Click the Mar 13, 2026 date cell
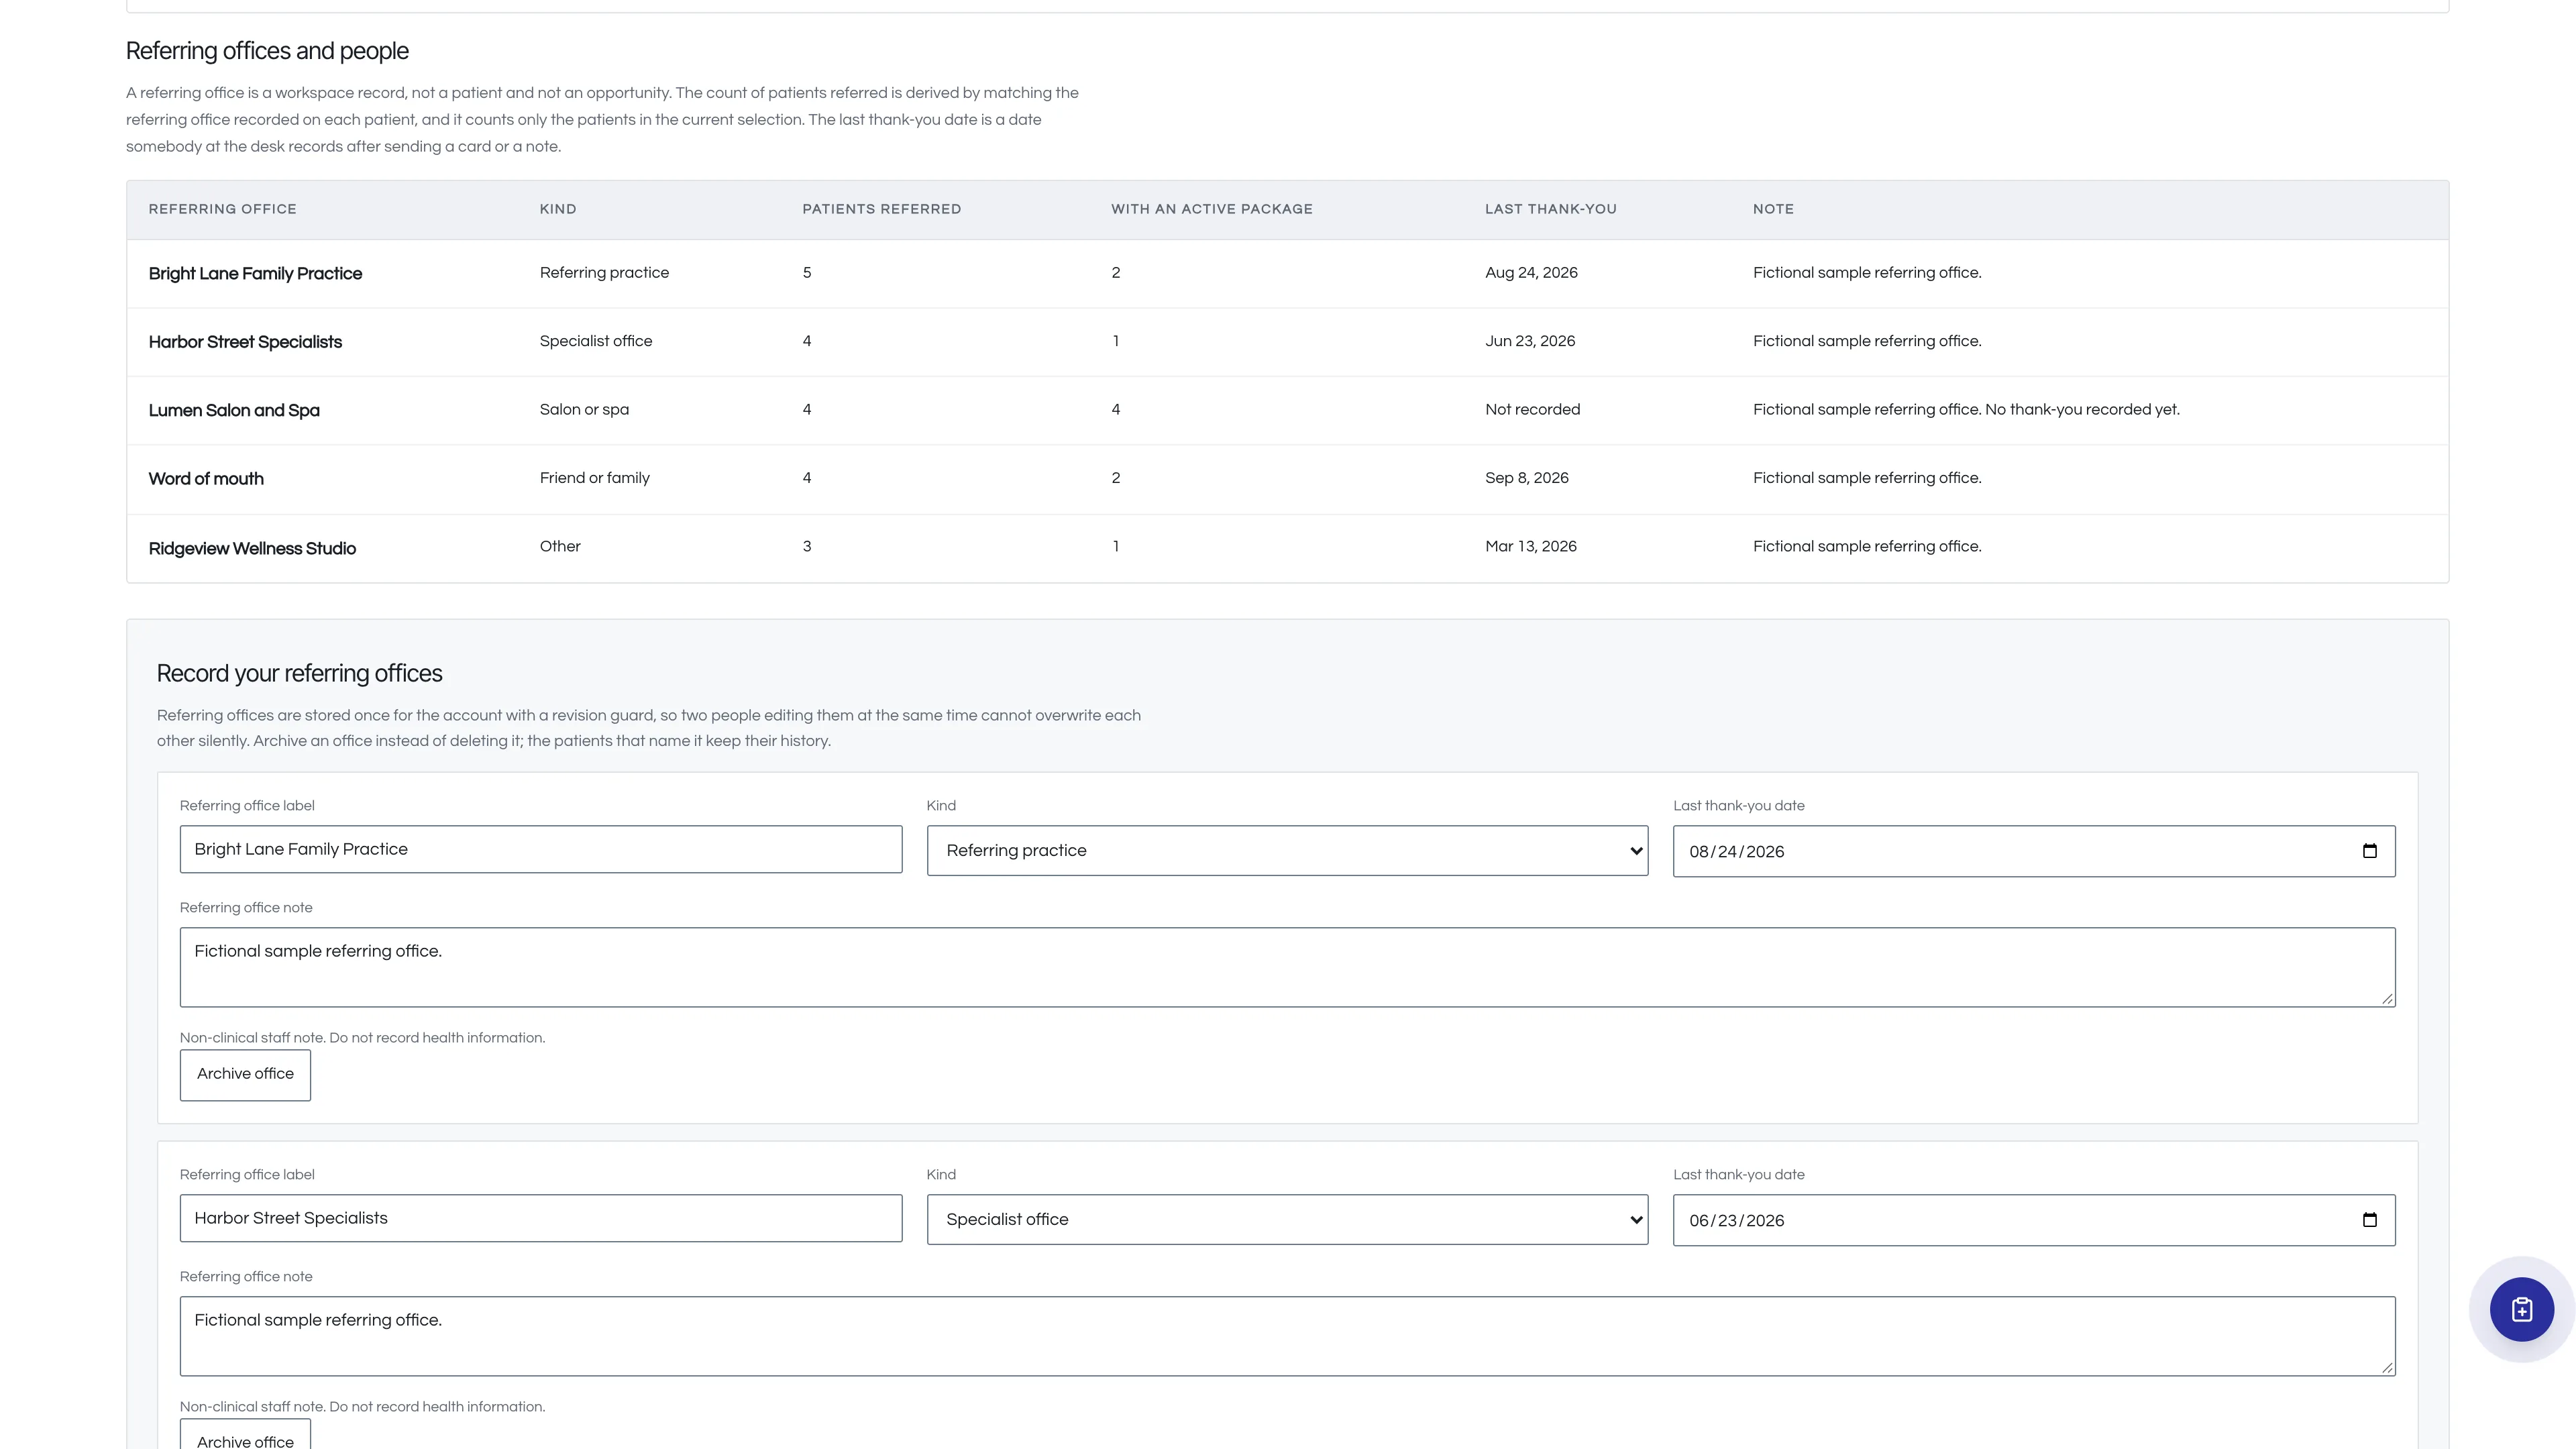The width and height of the screenshot is (2576, 1449). 1530,546
